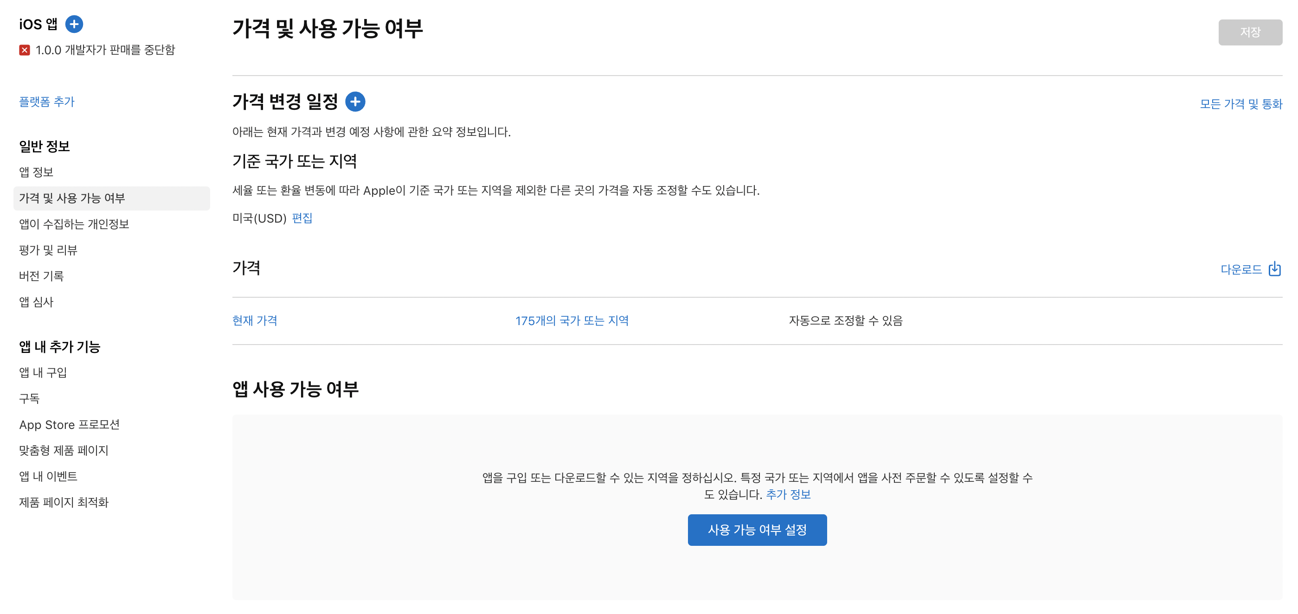Click 편집 next to 미국(USD)

pos(302,218)
